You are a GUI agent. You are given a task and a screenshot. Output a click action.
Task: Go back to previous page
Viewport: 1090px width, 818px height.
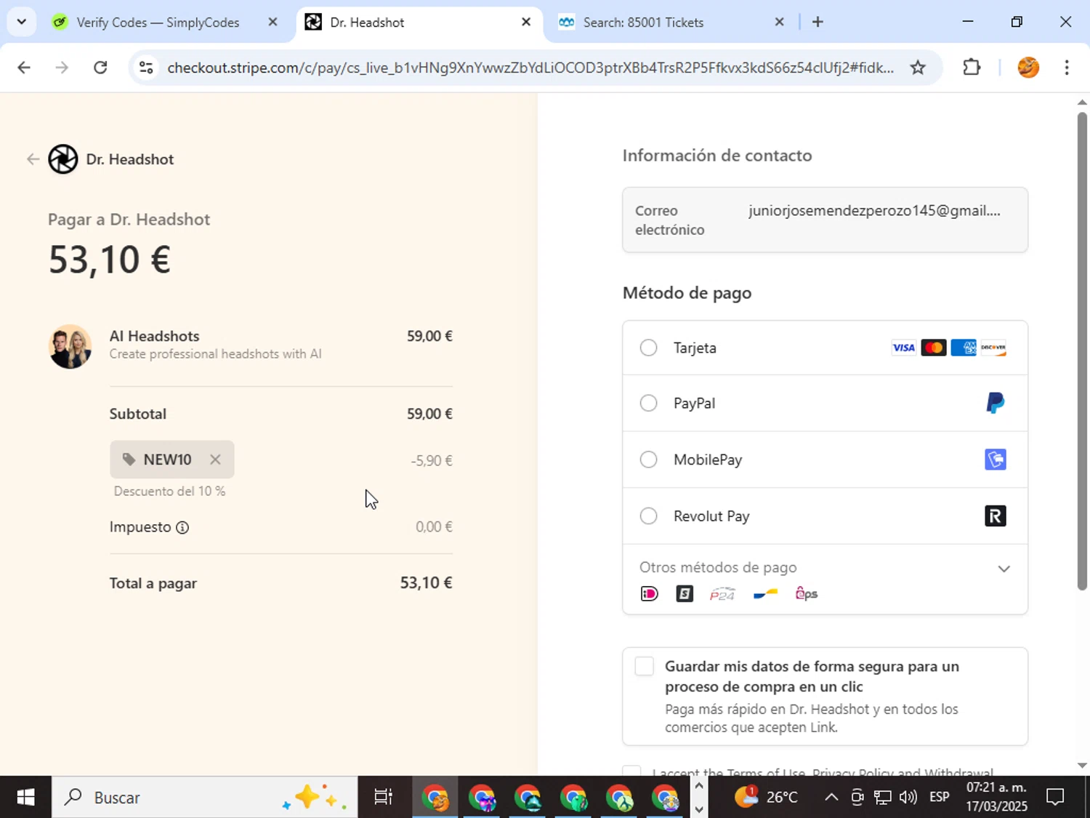tap(24, 68)
